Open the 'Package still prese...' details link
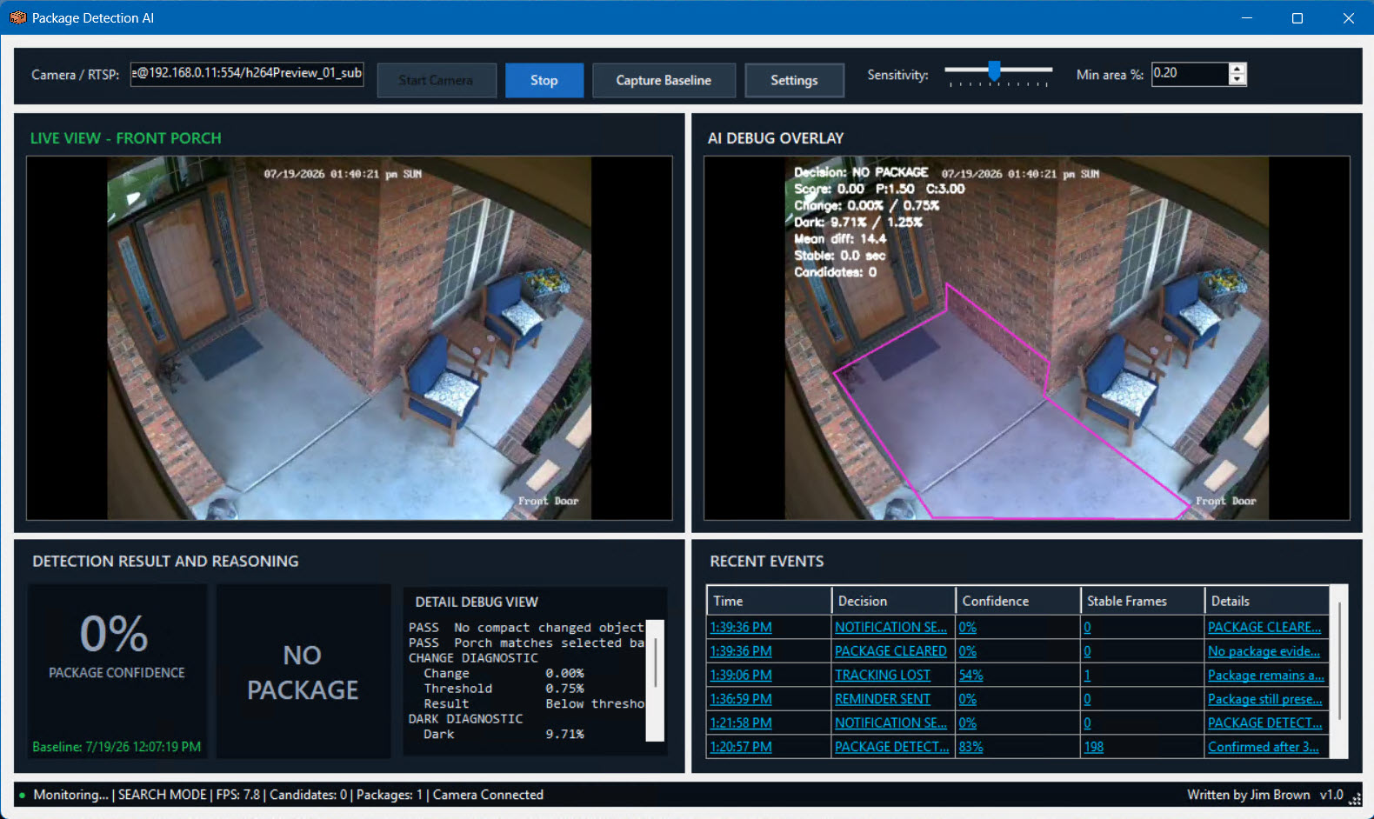This screenshot has width=1374, height=819. click(x=1265, y=699)
